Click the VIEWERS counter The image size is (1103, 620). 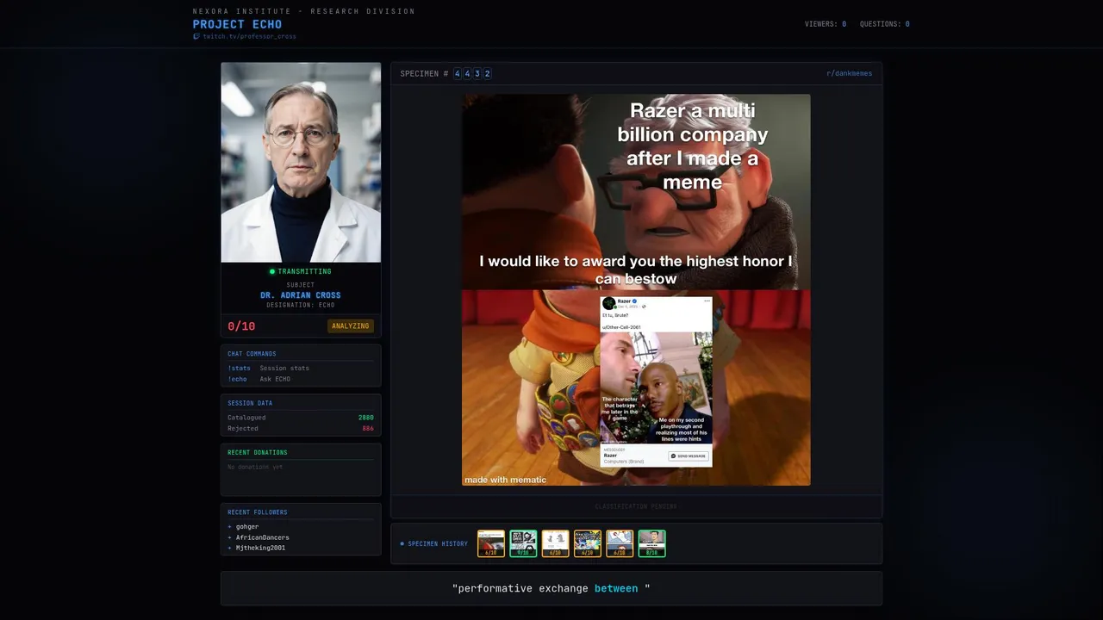click(x=825, y=24)
